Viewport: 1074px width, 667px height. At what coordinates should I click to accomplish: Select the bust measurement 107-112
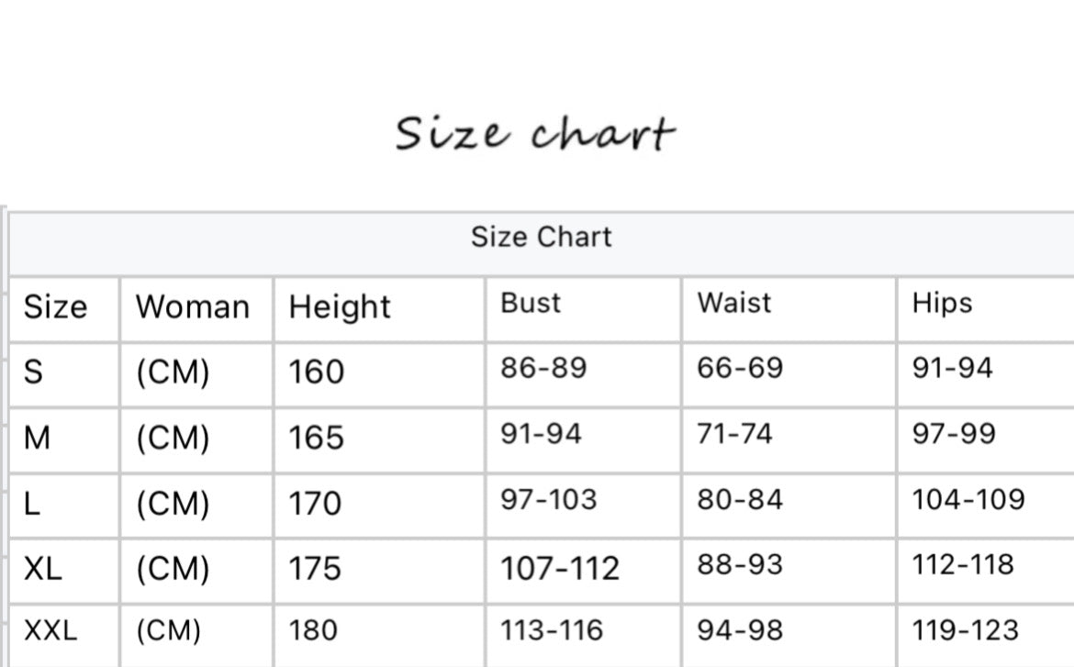(x=560, y=569)
